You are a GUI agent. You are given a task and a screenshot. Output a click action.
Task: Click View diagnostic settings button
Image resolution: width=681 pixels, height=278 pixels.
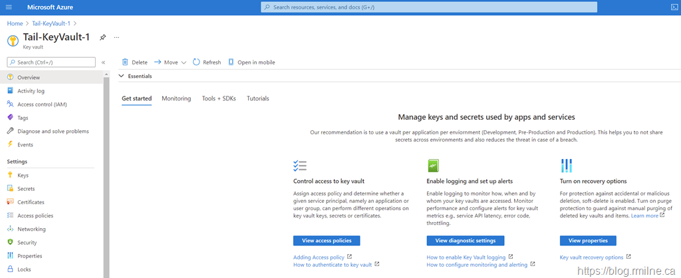(x=466, y=240)
